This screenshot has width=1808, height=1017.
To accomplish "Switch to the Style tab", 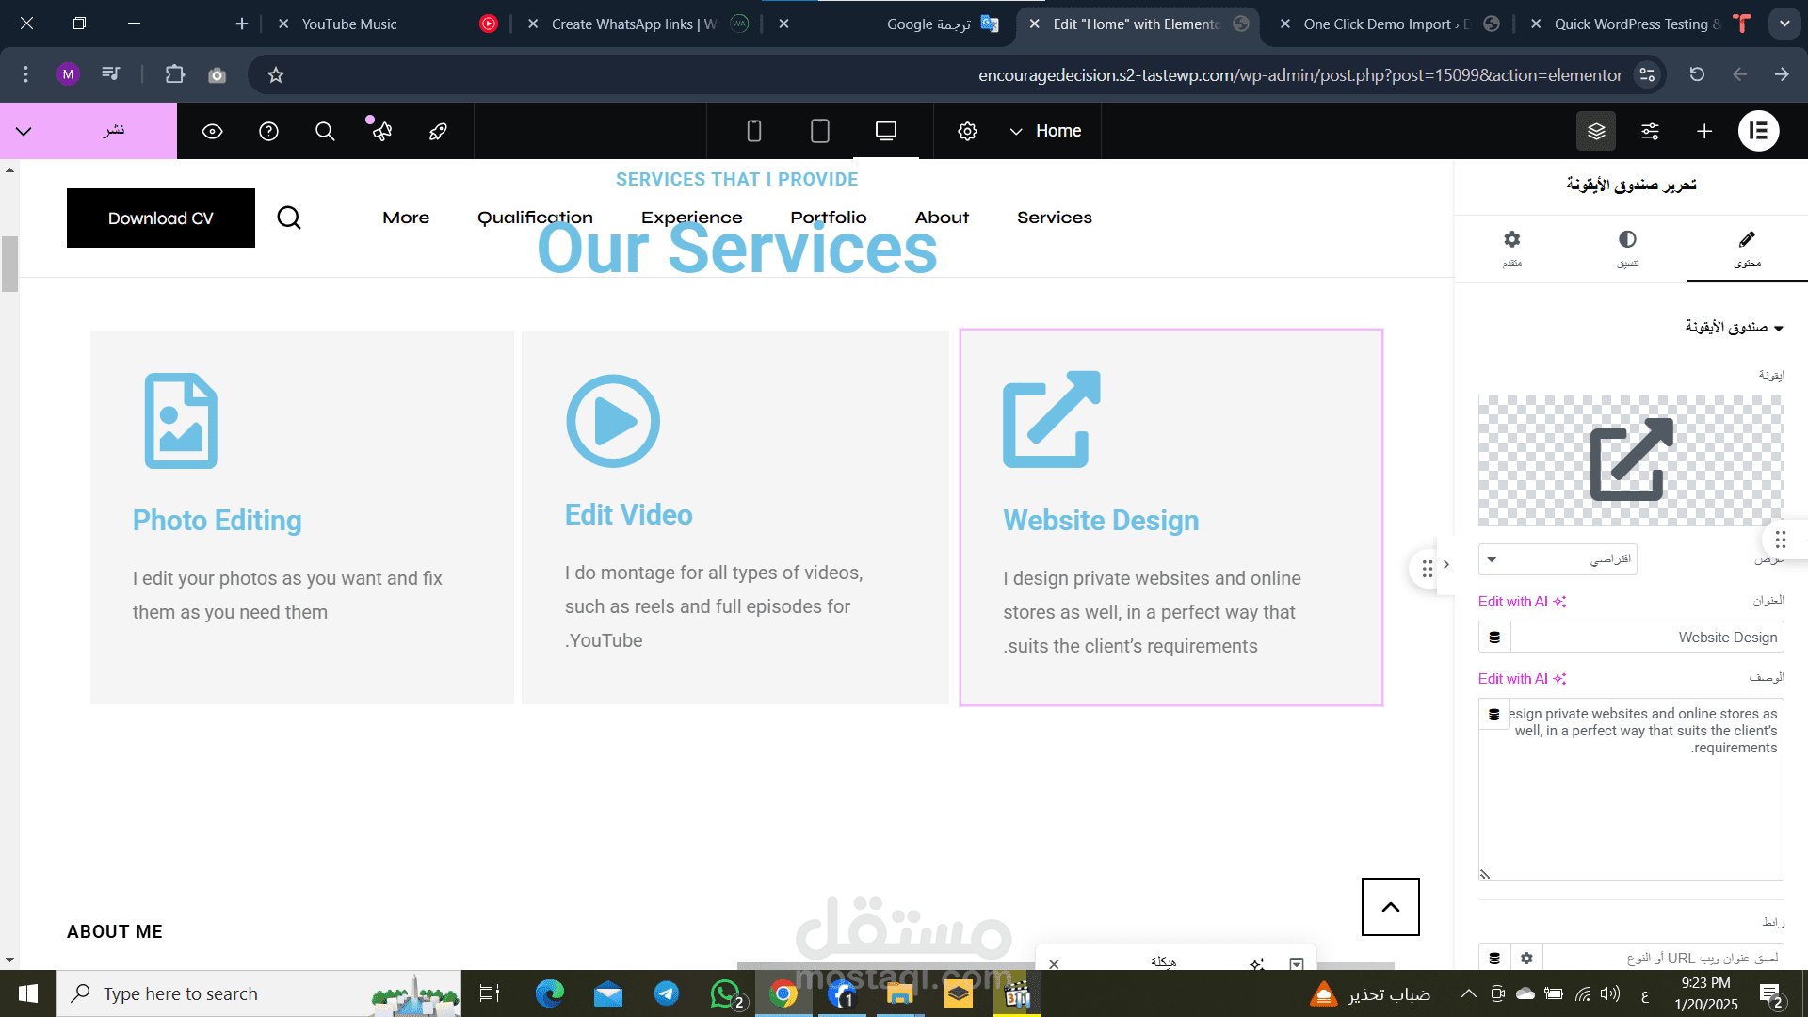I will (1627, 248).
